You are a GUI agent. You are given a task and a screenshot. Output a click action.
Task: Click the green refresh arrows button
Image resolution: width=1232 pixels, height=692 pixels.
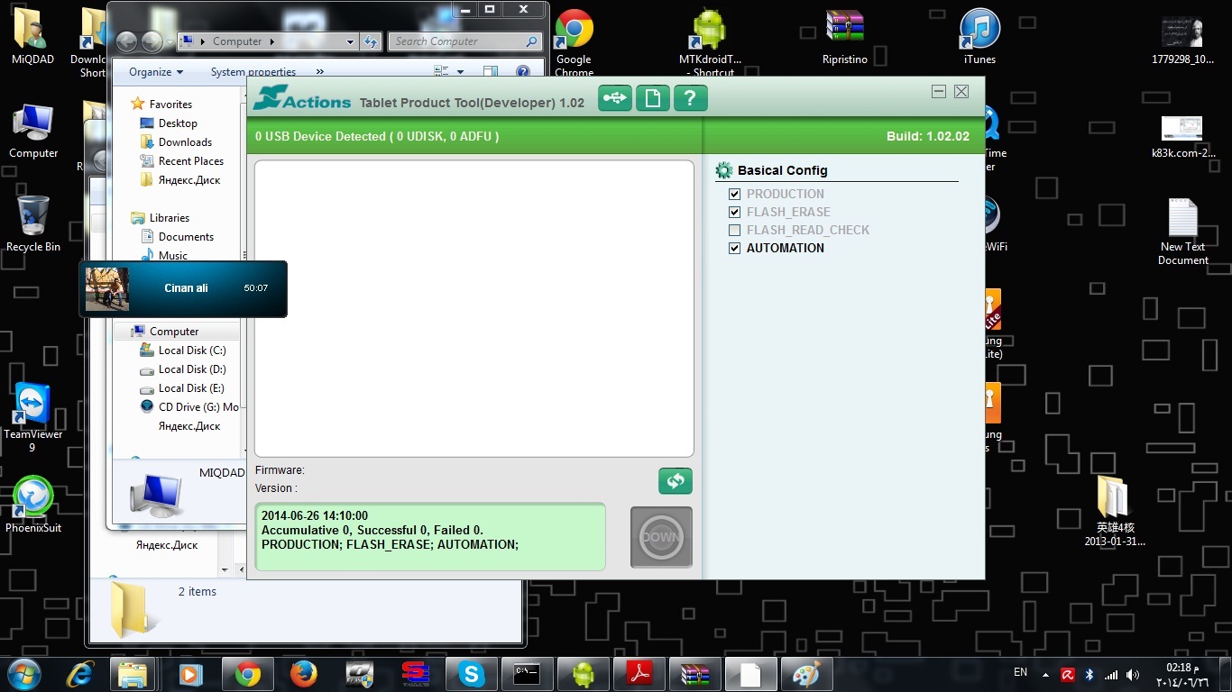(x=676, y=481)
